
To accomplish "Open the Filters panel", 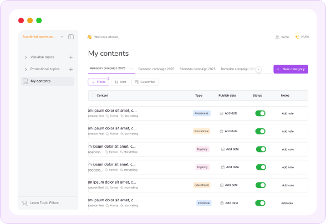I will tap(98, 82).
